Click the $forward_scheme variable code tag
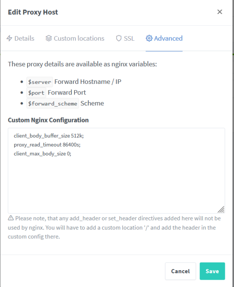 coord(53,103)
